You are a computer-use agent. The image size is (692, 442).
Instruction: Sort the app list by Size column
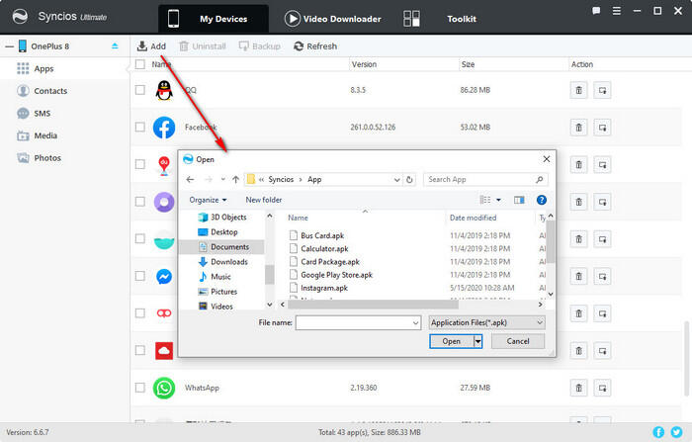pos(468,64)
